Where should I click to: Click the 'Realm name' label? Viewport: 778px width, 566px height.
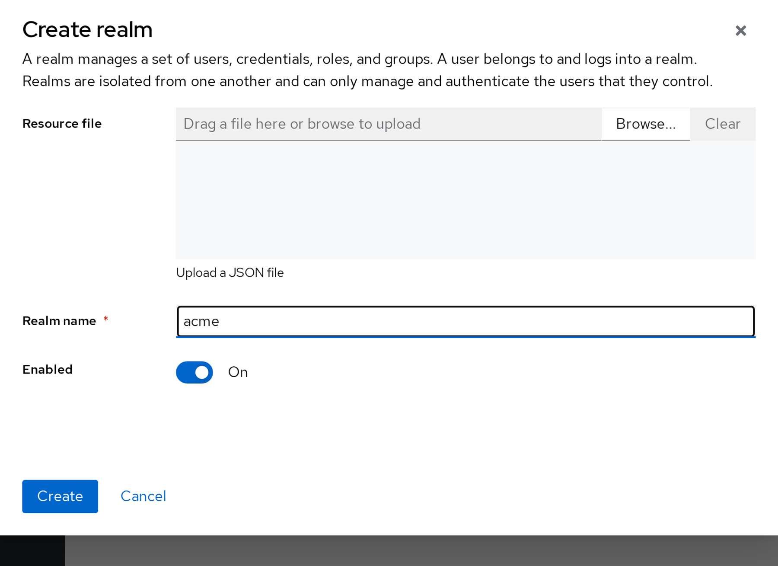point(59,321)
